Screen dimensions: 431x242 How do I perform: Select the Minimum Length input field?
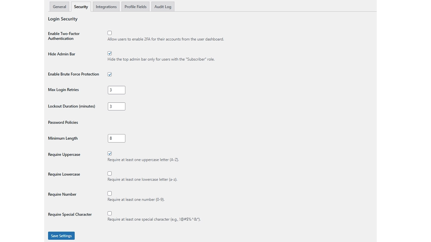pos(116,138)
